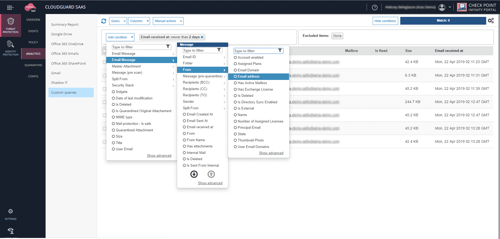Expand the Master Attachment submenu

pyautogui.click(x=141, y=66)
